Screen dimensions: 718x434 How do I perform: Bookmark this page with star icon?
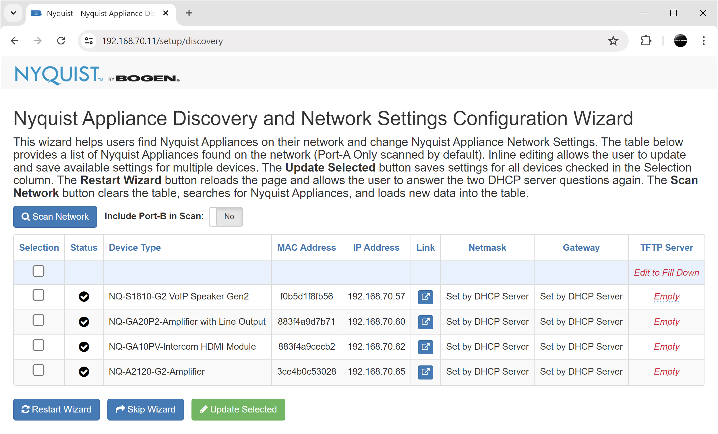(x=613, y=41)
